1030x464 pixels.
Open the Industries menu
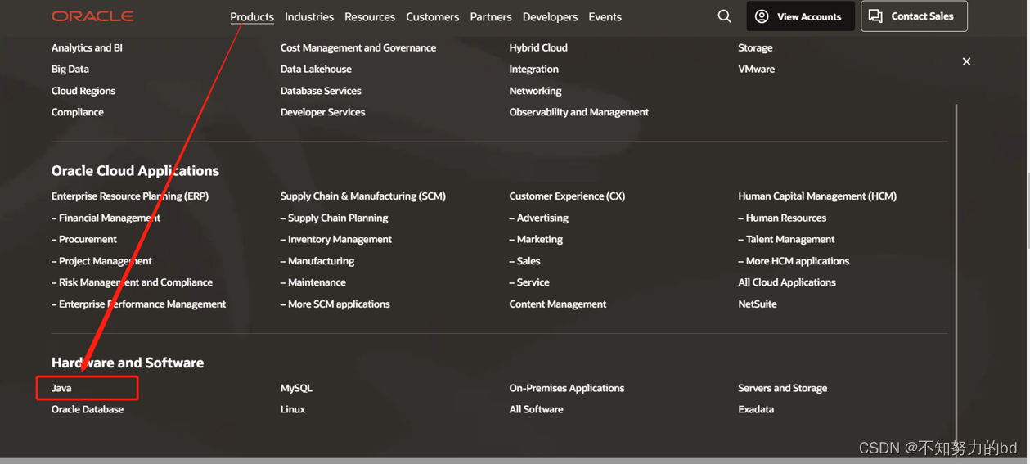[x=309, y=16]
